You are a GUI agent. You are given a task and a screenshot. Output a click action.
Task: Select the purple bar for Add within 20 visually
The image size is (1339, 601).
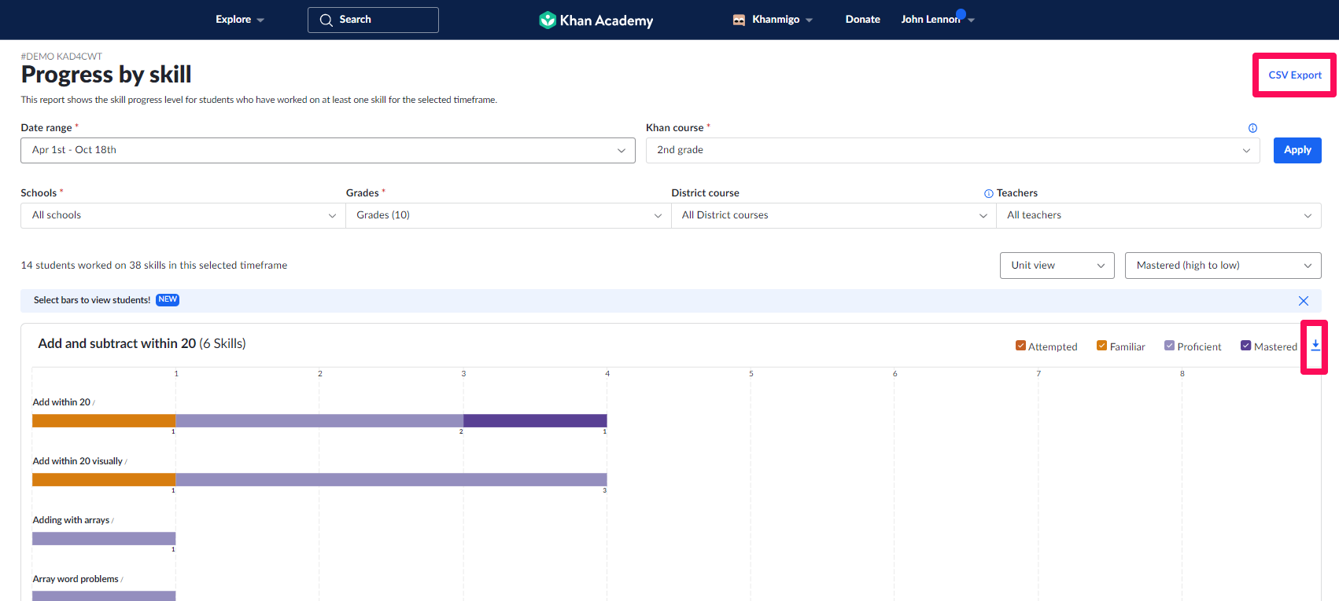(391, 479)
